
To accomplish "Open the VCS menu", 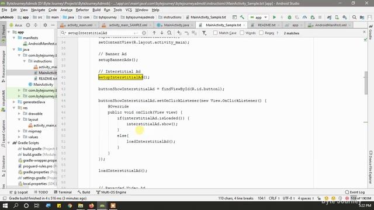I will [x=129, y=10].
